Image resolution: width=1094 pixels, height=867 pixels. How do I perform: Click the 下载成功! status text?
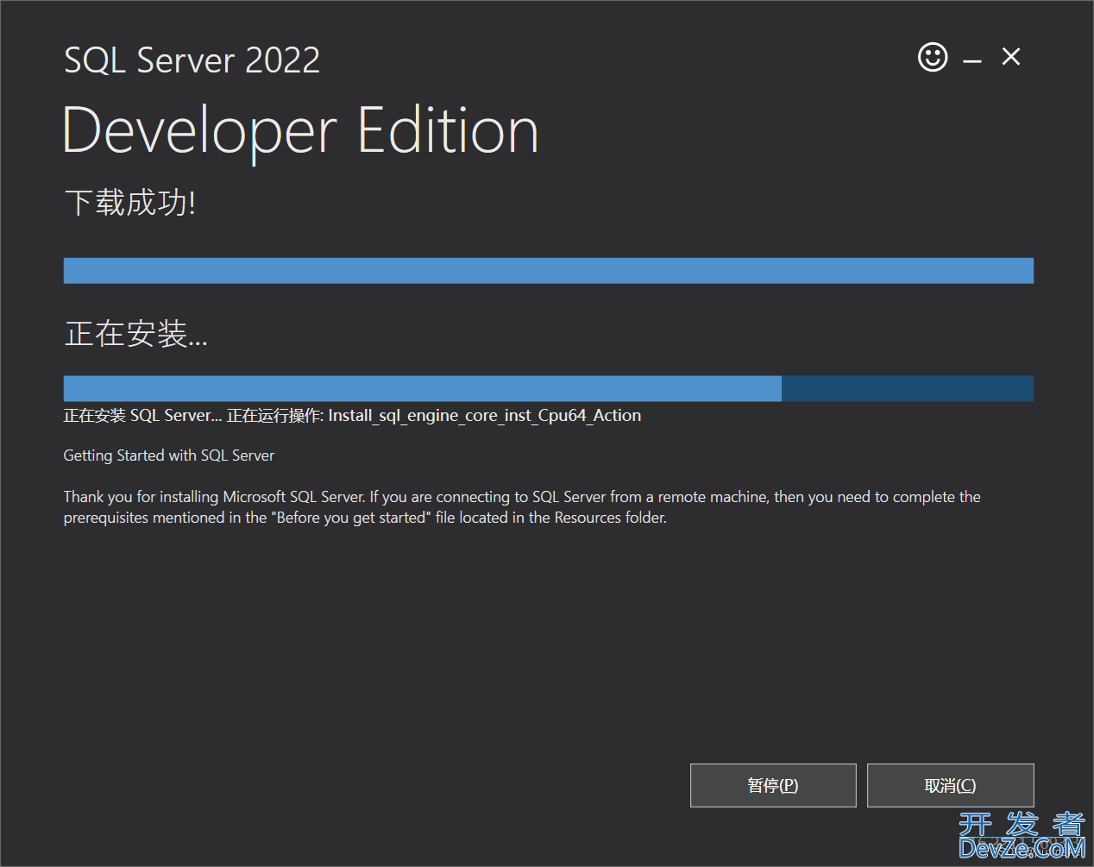[130, 203]
